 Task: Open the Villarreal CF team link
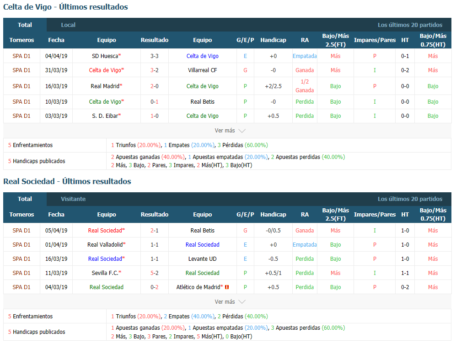point(203,70)
